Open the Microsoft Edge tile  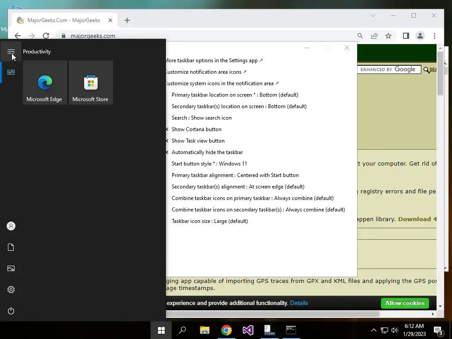(45, 83)
